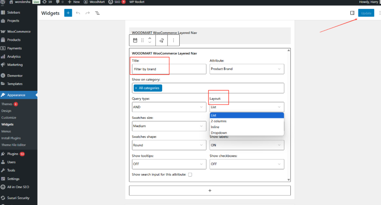
Task: Click the legacy widget calendar block icon
Action: pos(135,40)
